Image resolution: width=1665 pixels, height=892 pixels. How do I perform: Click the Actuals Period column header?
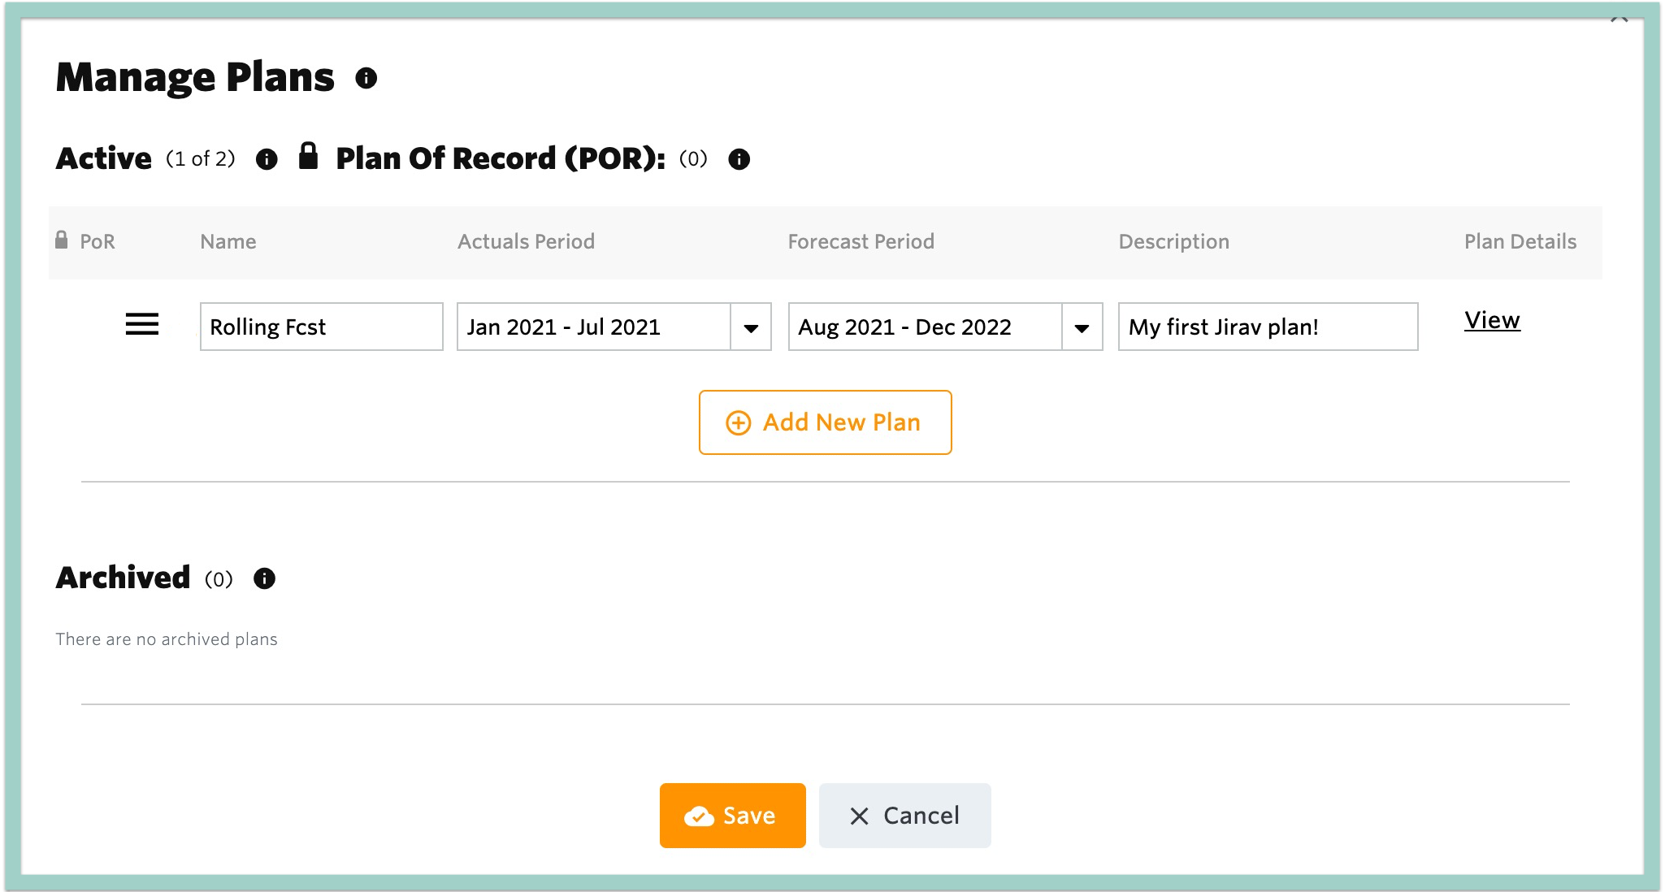point(526,241)
